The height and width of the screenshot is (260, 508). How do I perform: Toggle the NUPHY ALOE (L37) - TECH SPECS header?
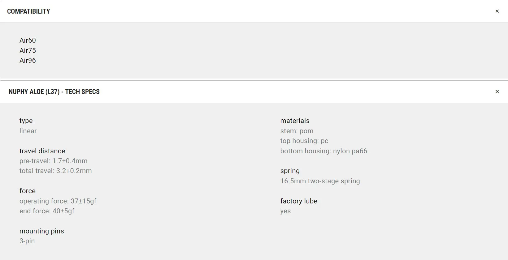click(x=54, y=92)
